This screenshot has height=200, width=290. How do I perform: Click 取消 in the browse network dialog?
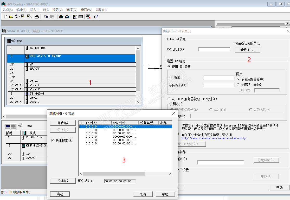[143, 194]
